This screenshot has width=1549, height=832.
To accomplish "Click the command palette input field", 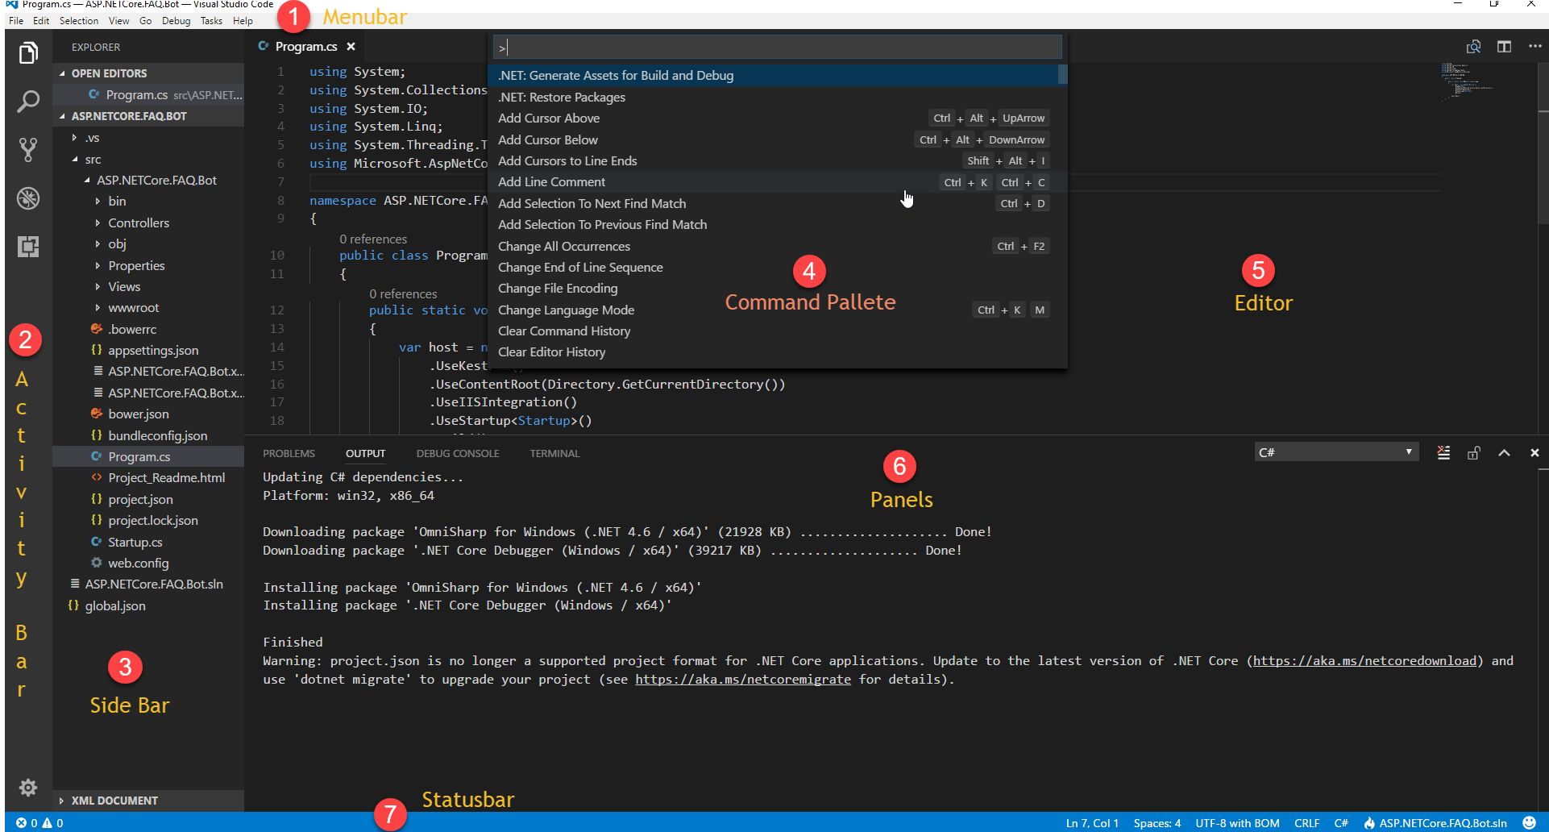I will tap(777, 48).
